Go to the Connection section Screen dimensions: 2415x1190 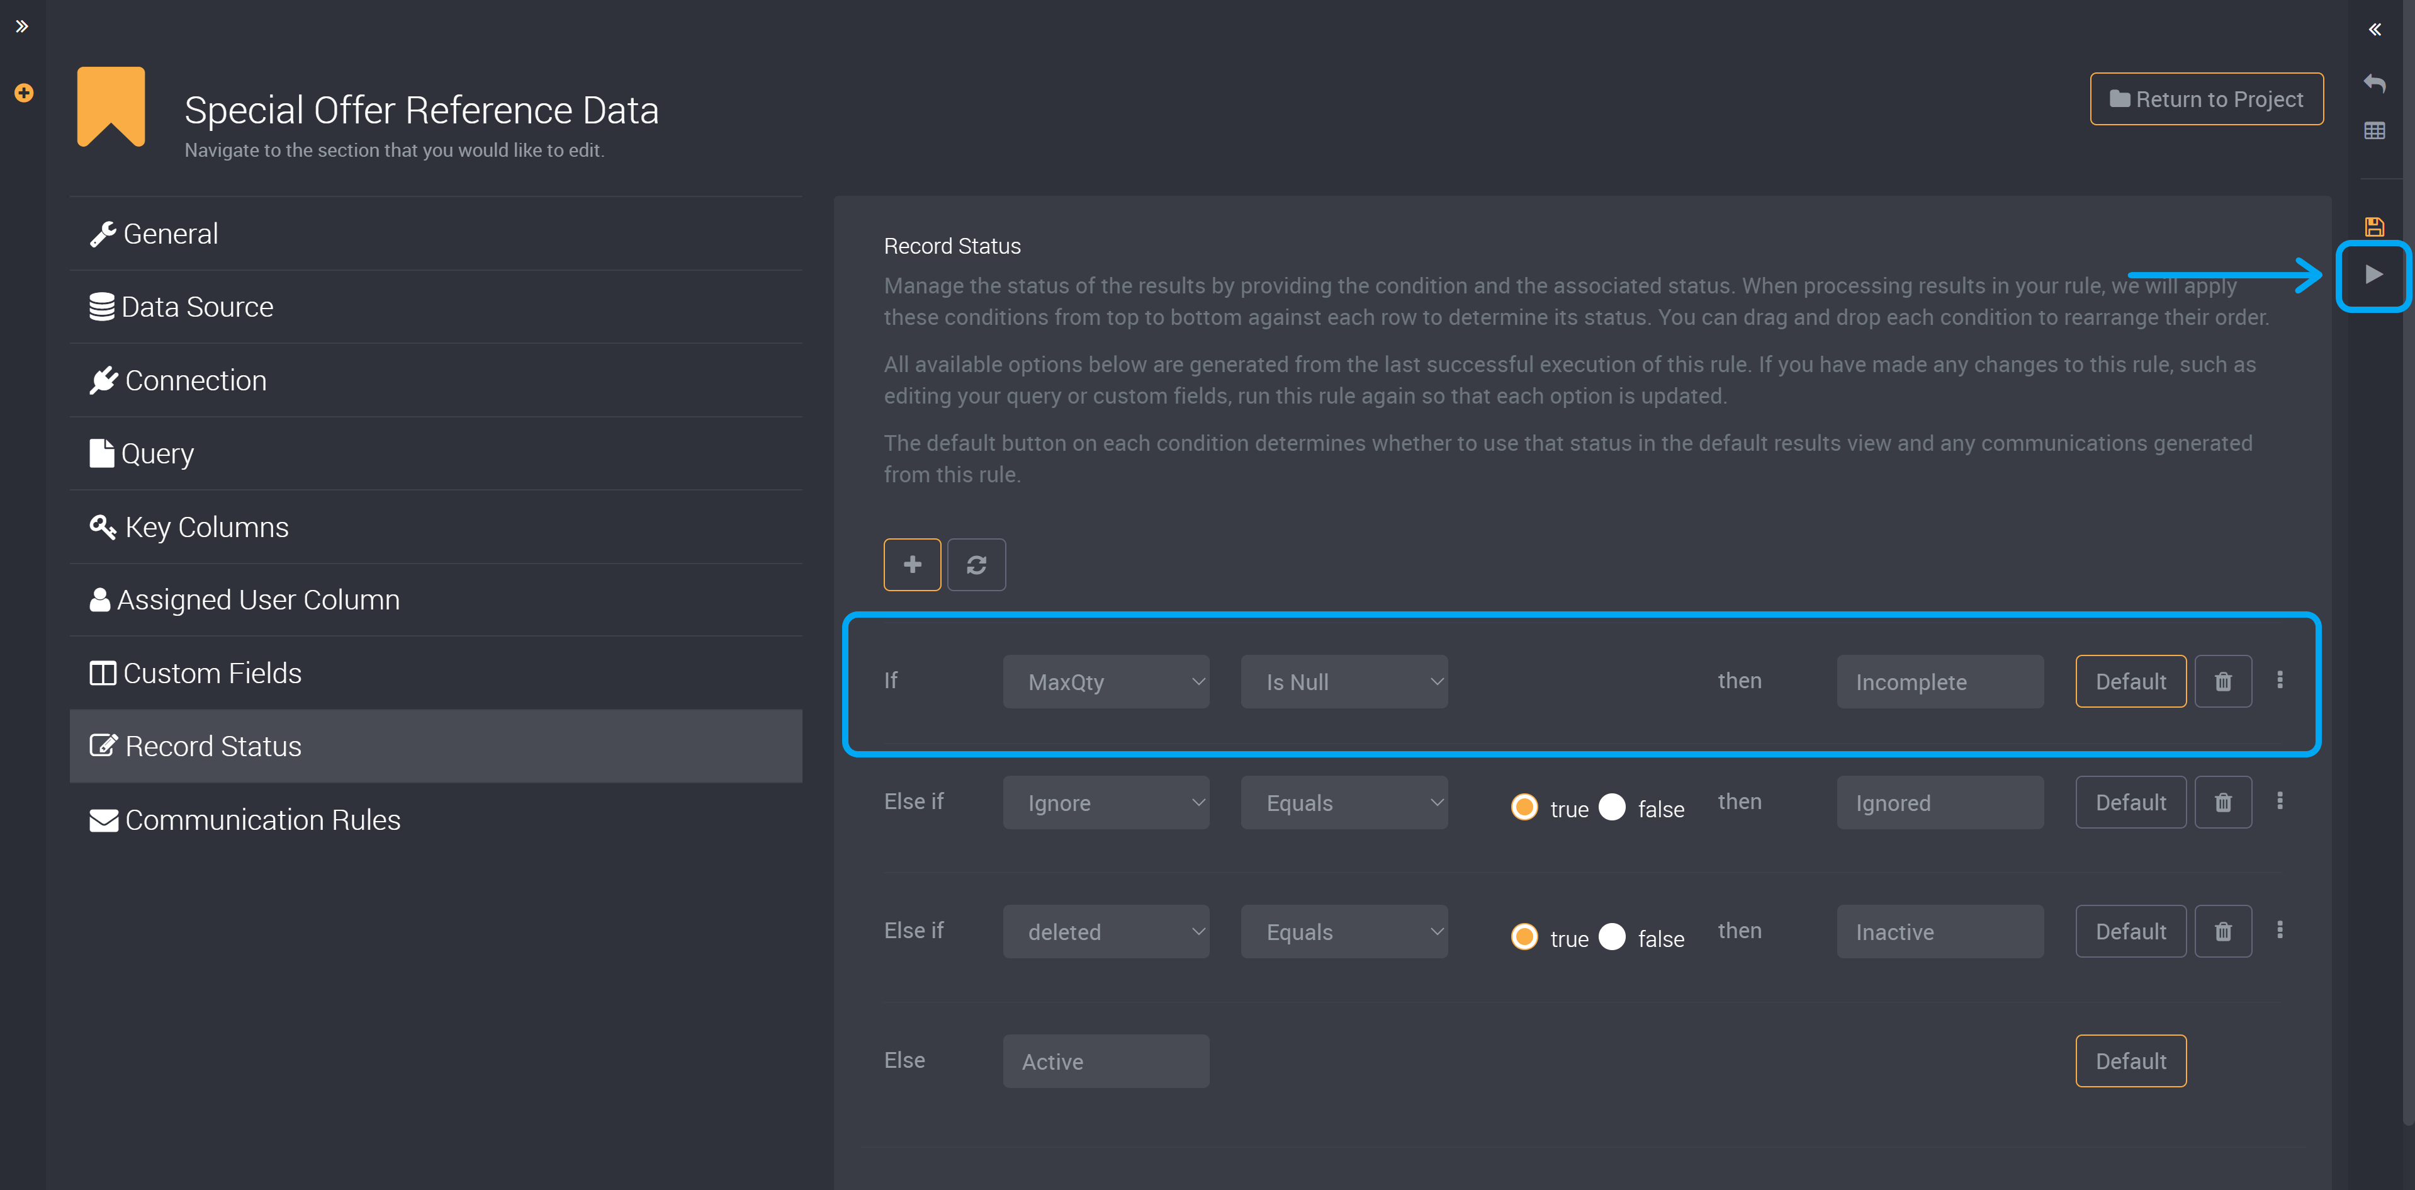point(436,380)
